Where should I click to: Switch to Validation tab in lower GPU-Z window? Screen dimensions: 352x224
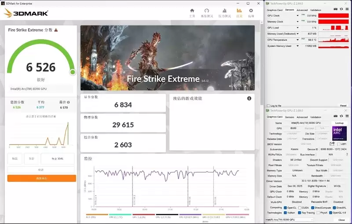point(315,117)
